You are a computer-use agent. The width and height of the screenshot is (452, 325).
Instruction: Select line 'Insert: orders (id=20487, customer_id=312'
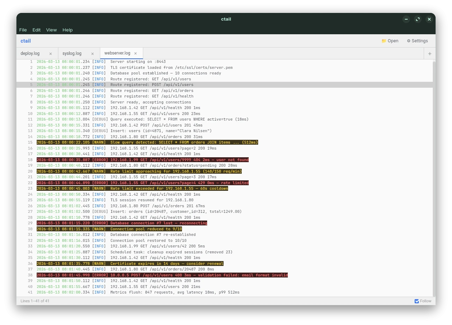pyautogui.click(x=225, y=212)
